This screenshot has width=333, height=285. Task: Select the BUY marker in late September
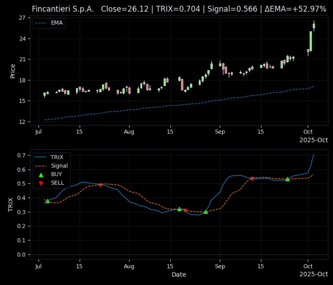(287, 179)
